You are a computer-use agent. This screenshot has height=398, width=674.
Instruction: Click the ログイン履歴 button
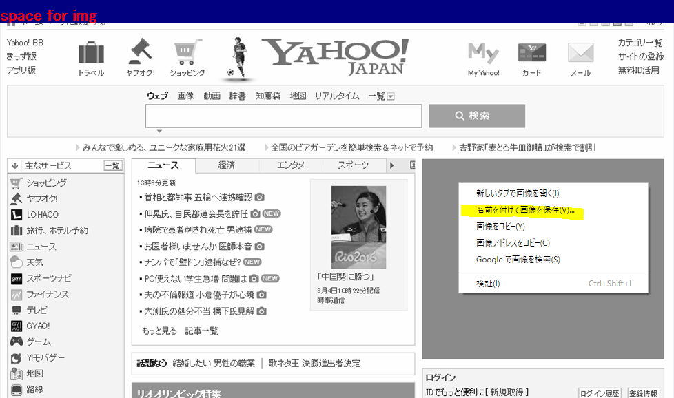pos(600,393)
